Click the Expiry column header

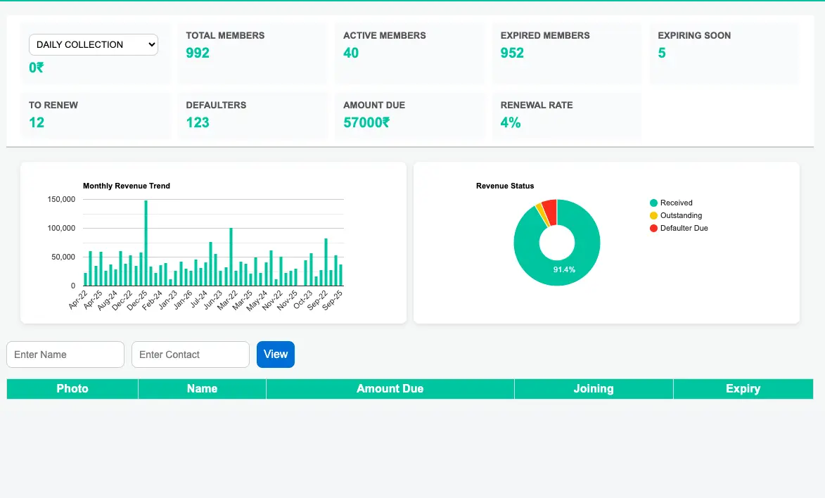click(x=743, y=388)
